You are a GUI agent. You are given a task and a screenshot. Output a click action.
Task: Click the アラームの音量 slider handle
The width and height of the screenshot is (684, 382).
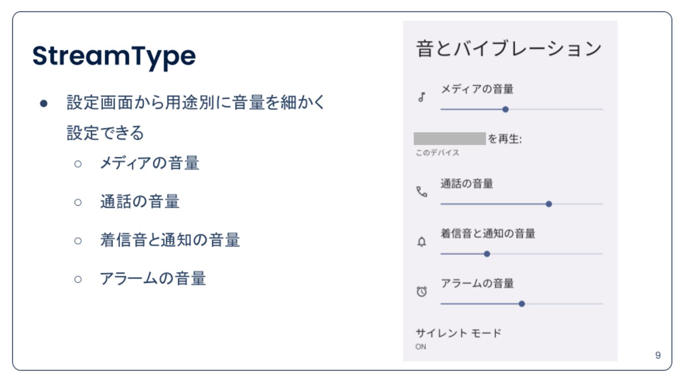[x=522, y=304]
